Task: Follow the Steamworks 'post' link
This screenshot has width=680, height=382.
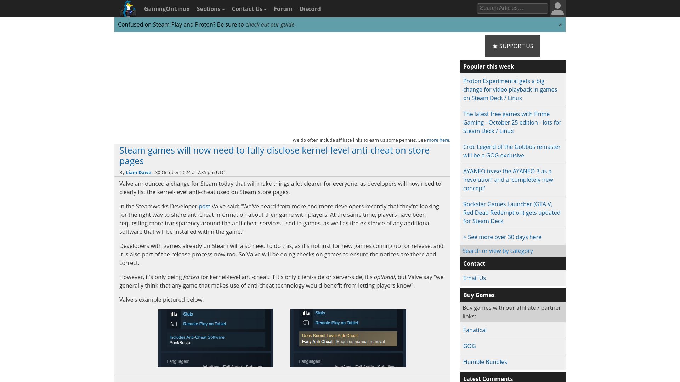Action: pos(204,206)
